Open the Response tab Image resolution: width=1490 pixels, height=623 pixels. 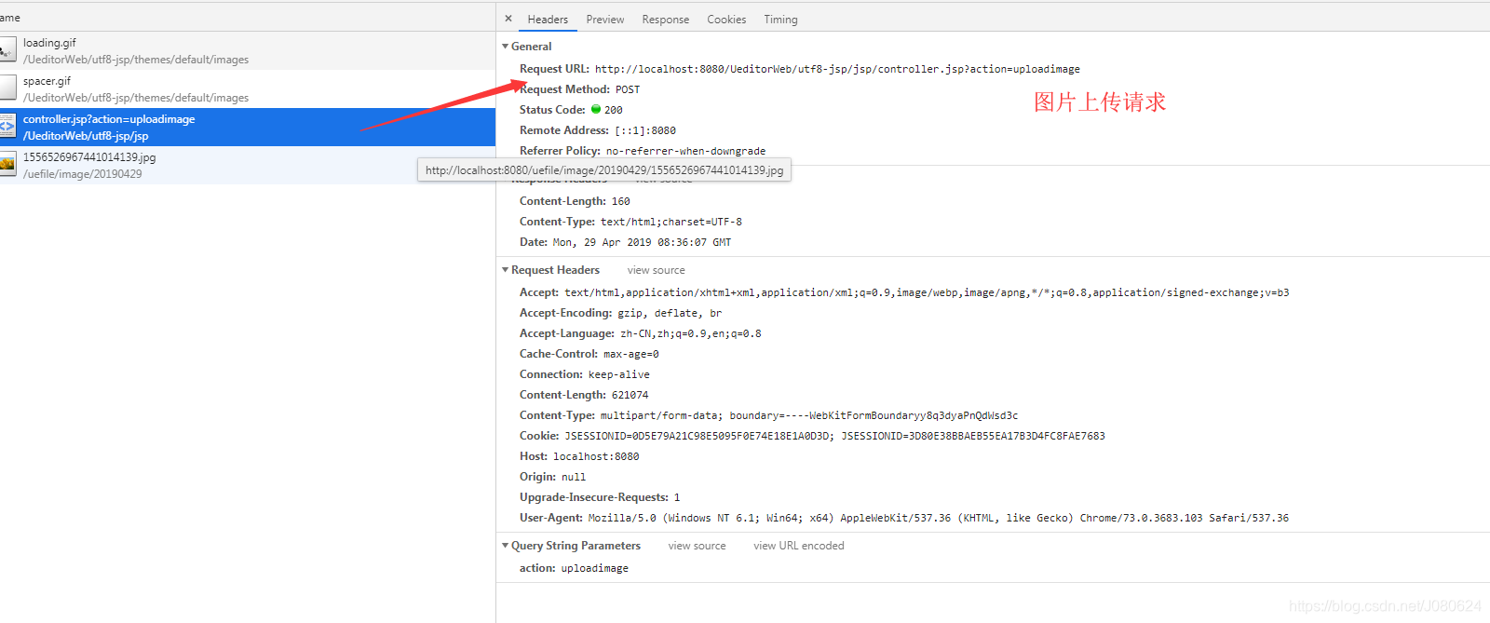pos(666,20)
